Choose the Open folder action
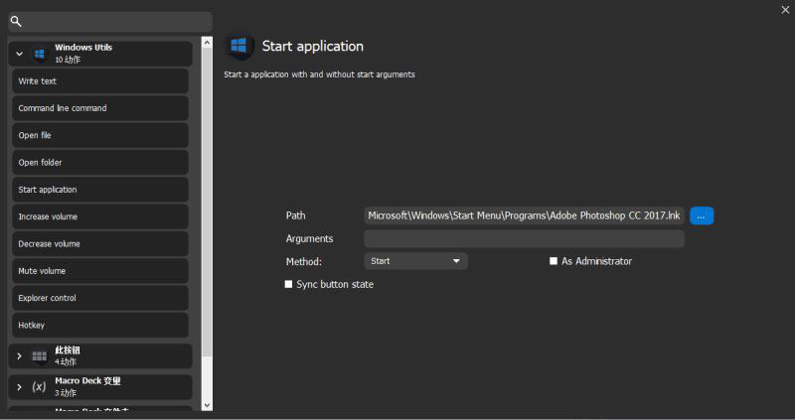The width and height of the screenshot is (795, 420). [99, 162]
